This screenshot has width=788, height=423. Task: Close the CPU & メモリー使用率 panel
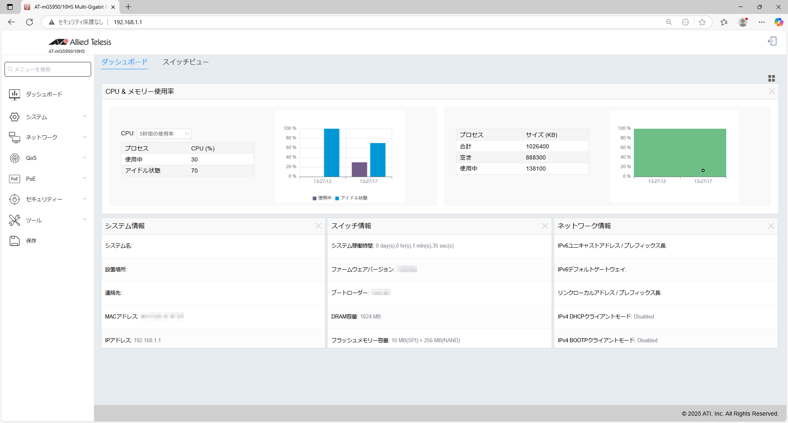coord(772,91)
